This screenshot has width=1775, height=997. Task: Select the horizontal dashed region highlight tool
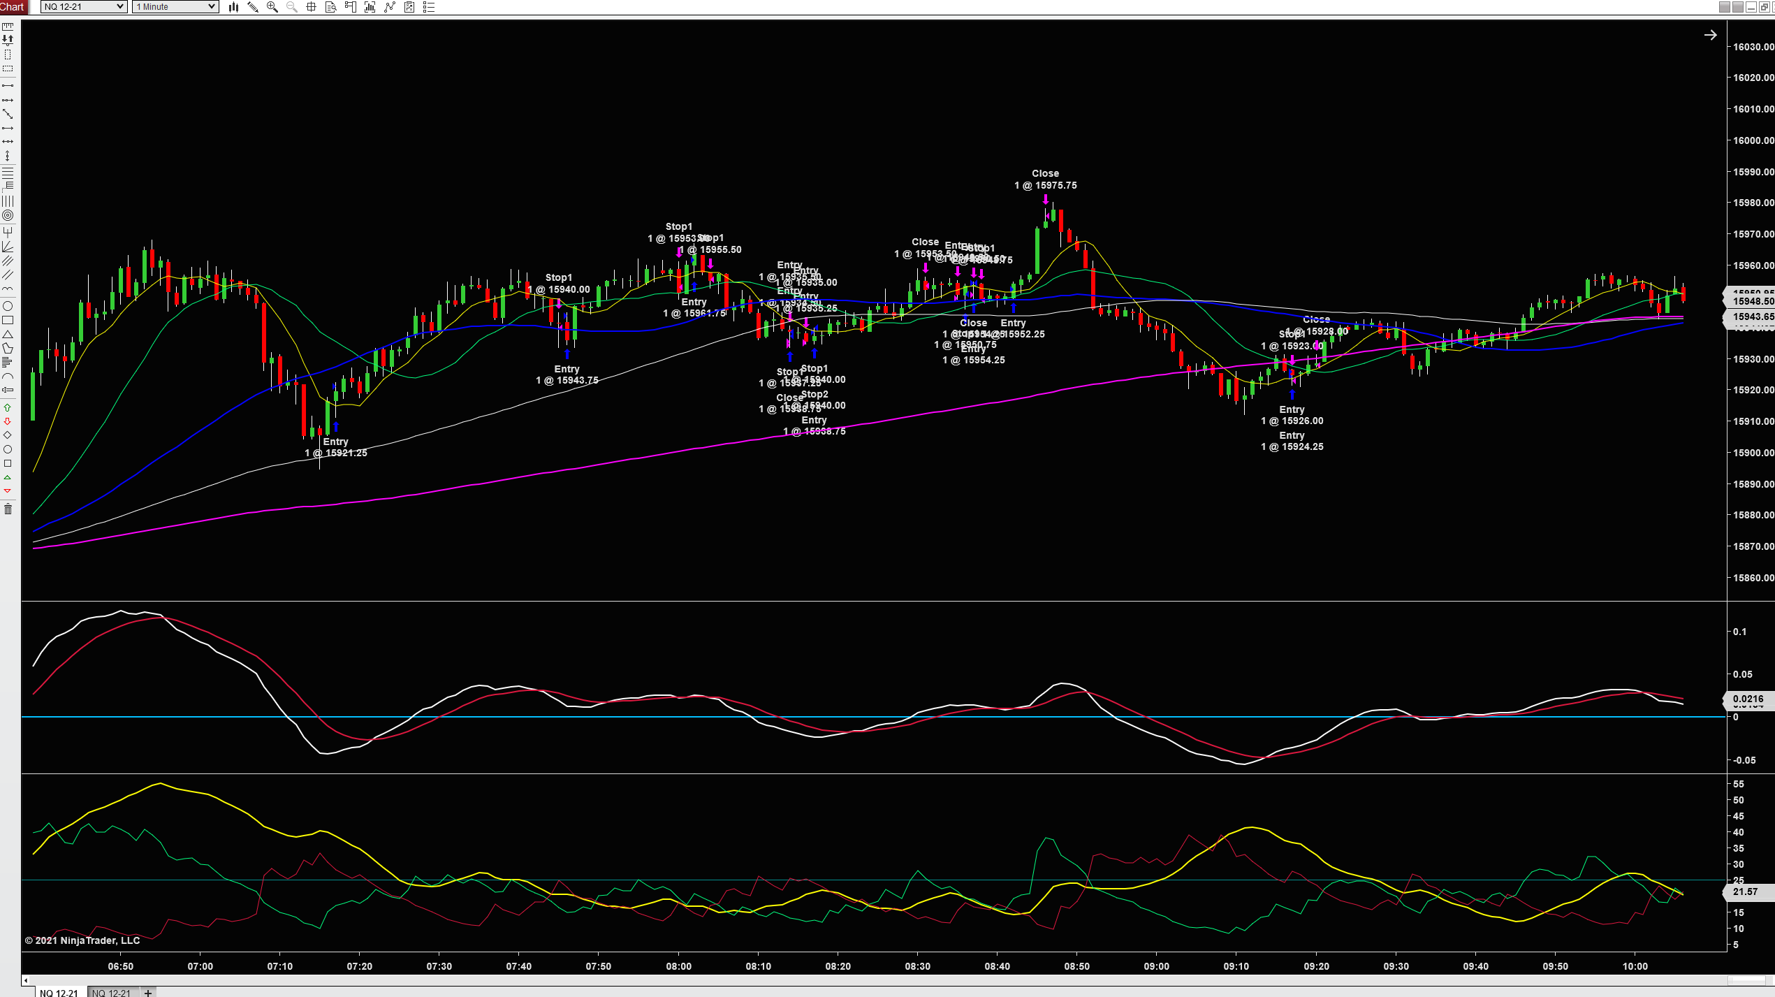pos(8,68)
